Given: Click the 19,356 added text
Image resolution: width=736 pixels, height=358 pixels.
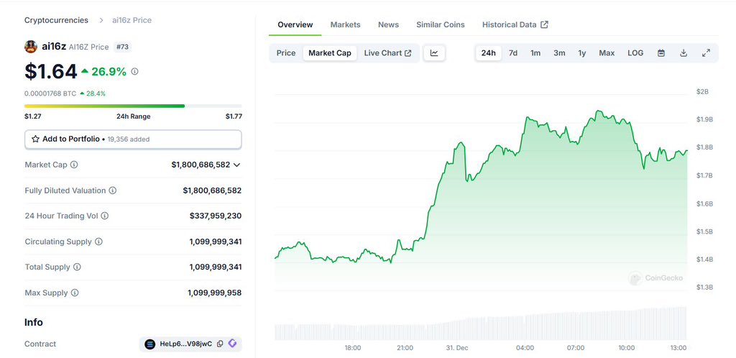Looking at the screenshot, I should coord(129,139).
